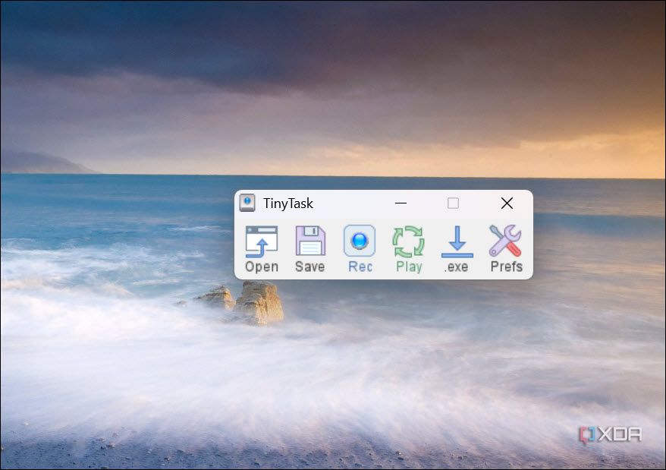Open the Prefs wrench menu
666x470 pixels.
[506, 249]
